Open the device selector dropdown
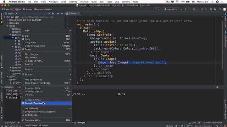Viewport: 227px width, 127px height. coord(157,9)
